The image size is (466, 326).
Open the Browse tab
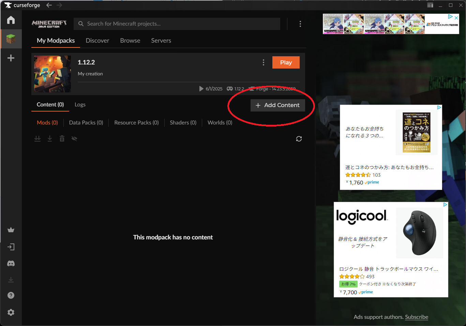(x=130, y=41)
